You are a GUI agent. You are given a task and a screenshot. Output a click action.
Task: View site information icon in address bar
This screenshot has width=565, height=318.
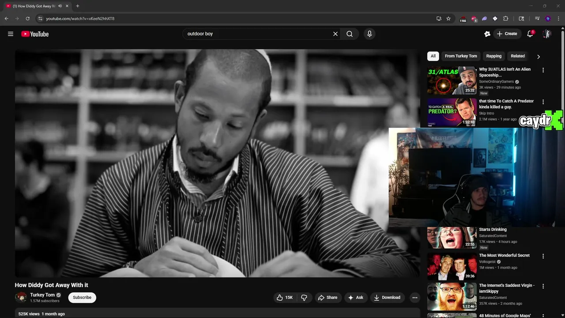40,19
